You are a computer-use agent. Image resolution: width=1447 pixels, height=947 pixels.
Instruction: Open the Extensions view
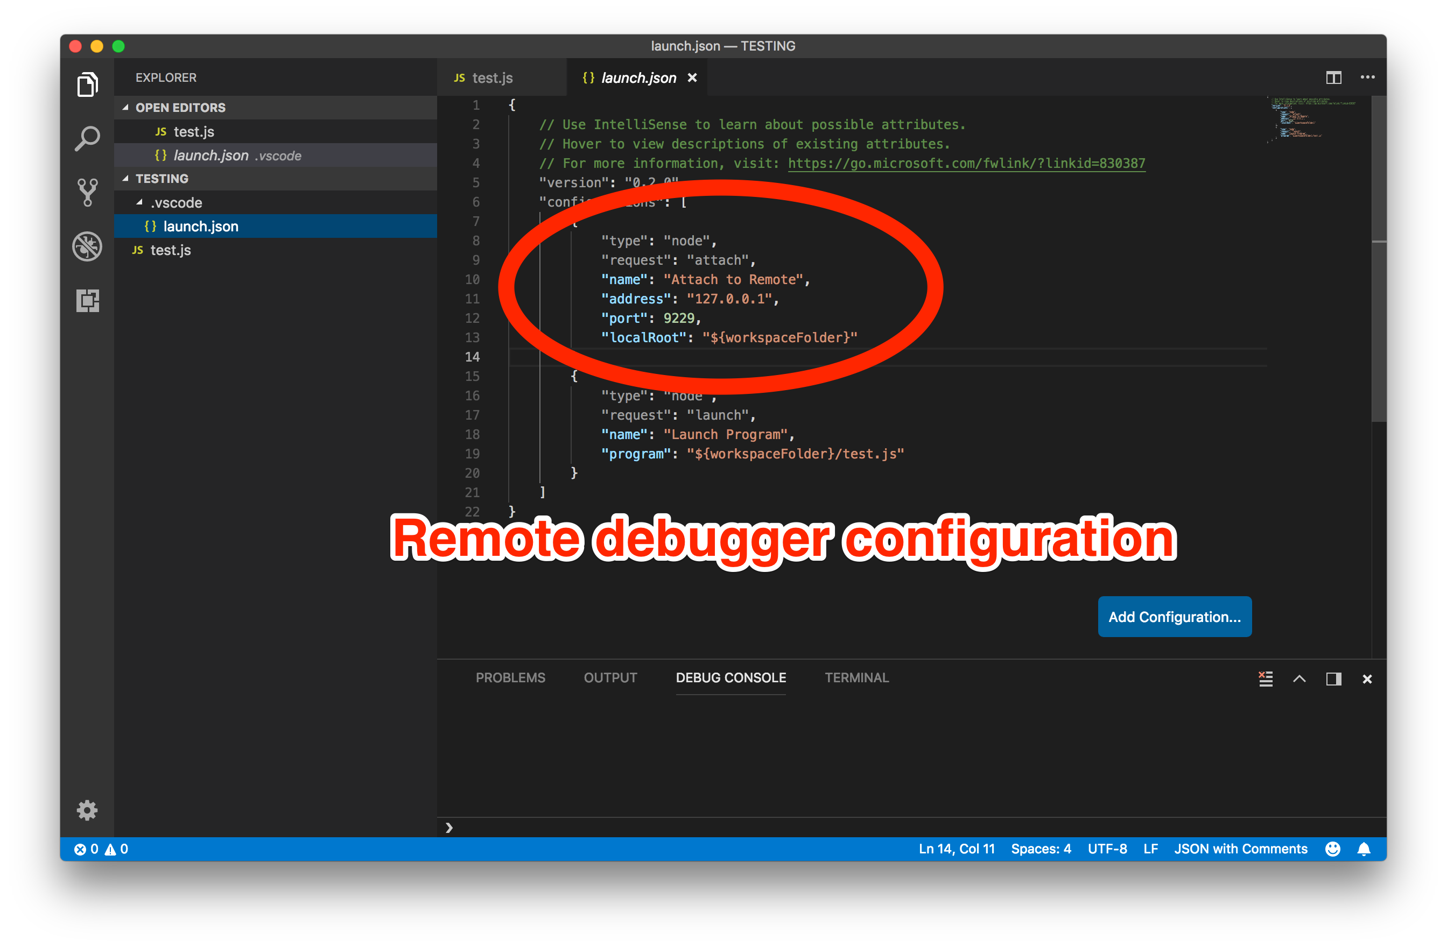point(87,301)
